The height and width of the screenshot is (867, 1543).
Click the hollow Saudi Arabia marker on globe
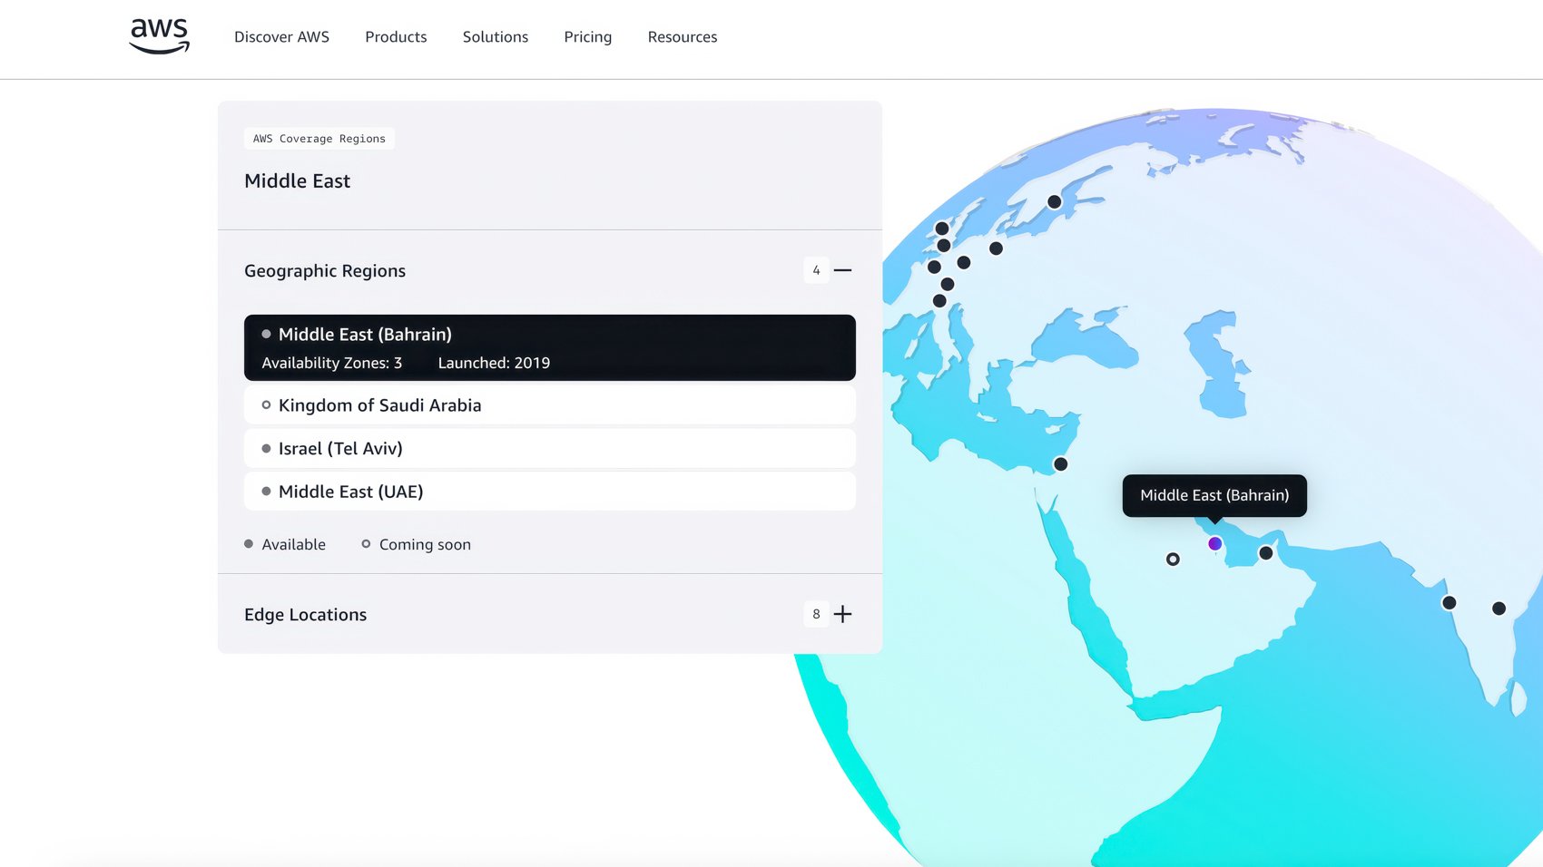pos(1173,560)
